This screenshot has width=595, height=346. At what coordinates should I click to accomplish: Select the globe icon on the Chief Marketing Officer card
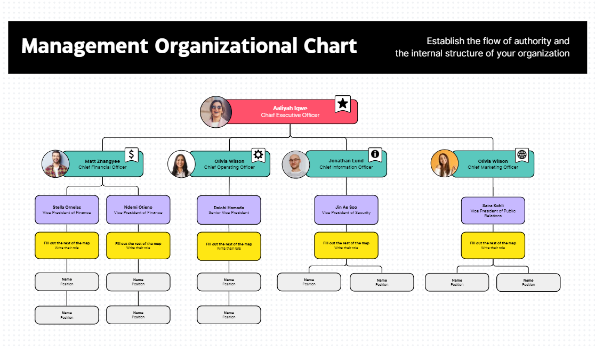tap(522, 155)
